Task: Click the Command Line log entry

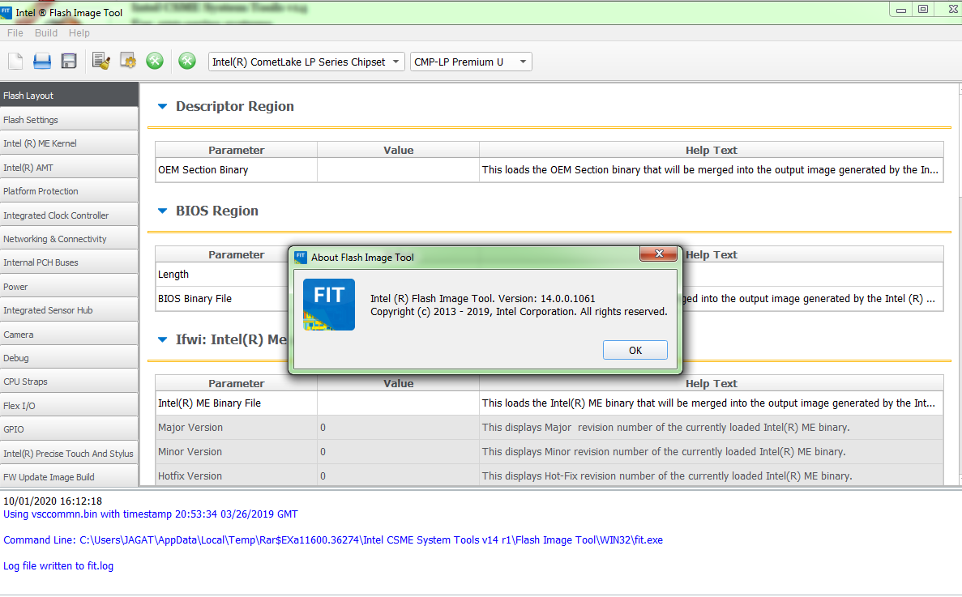Action: [333, 540]
